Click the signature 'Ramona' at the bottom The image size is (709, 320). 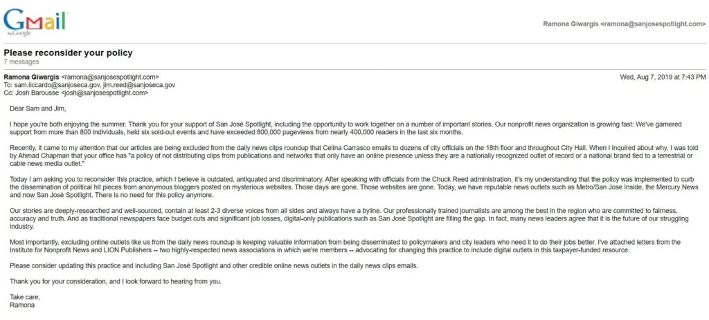coord(22,305)
